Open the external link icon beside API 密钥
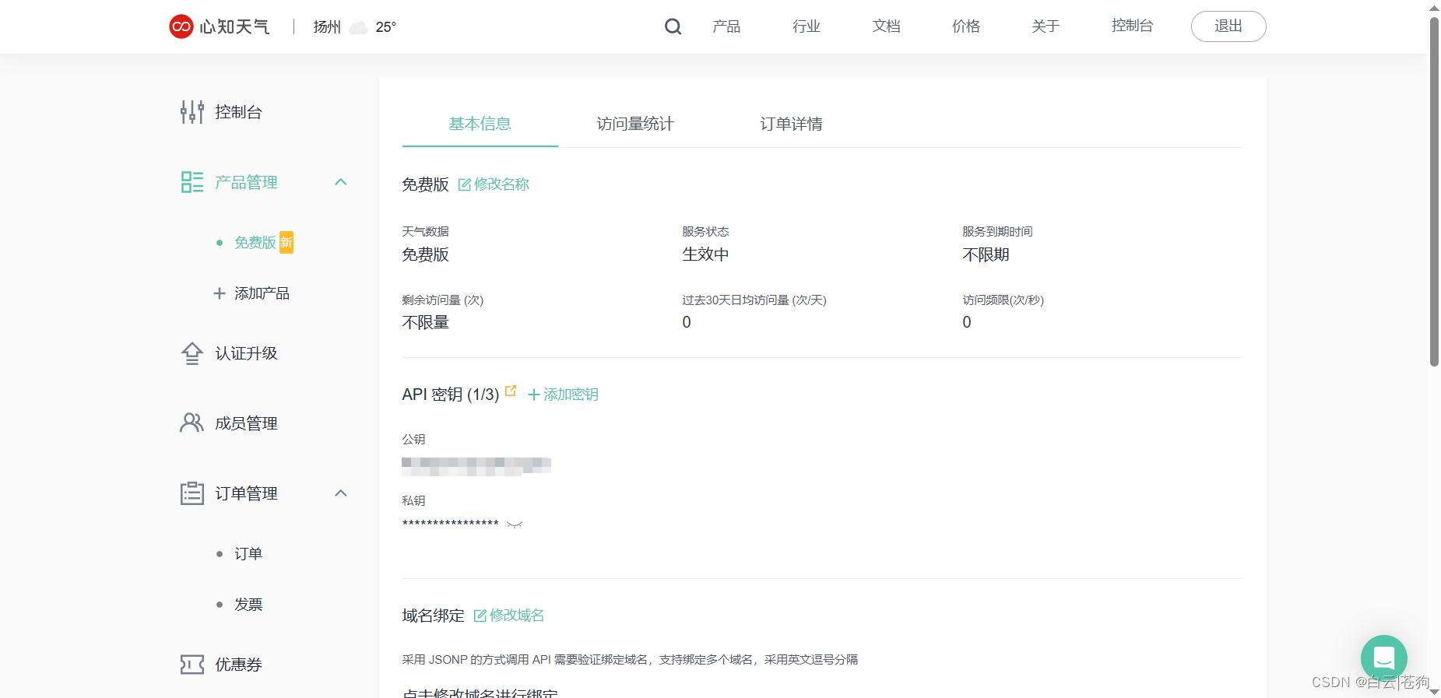Screen dimensions: 1441x698 [511, 391]
